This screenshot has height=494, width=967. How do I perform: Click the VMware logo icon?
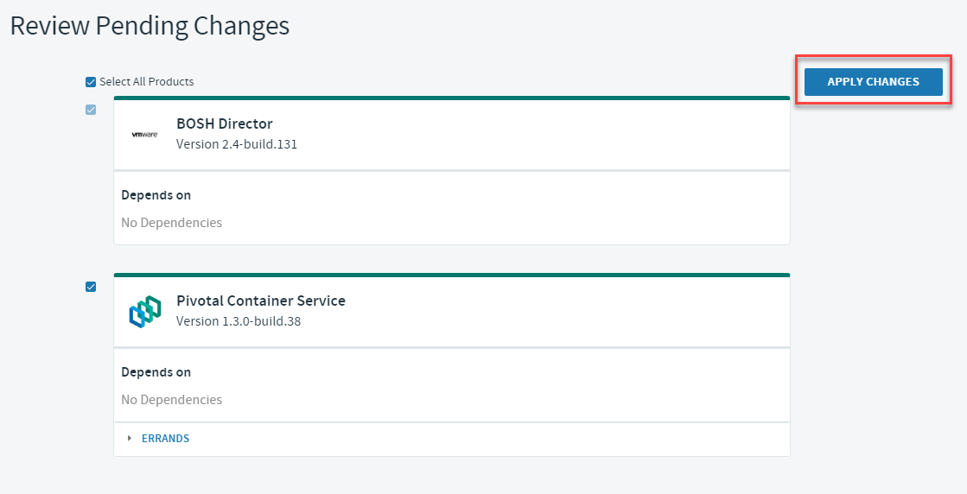click(x=145, y=134)
